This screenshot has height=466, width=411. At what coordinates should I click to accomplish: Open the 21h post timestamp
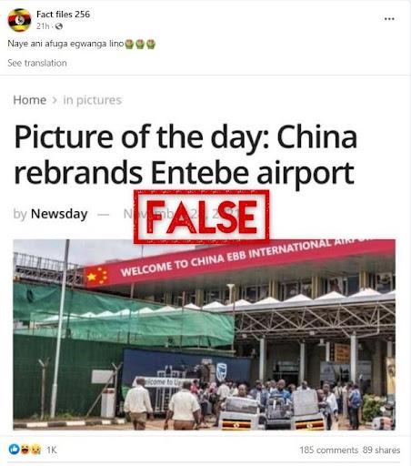point(43,26)
